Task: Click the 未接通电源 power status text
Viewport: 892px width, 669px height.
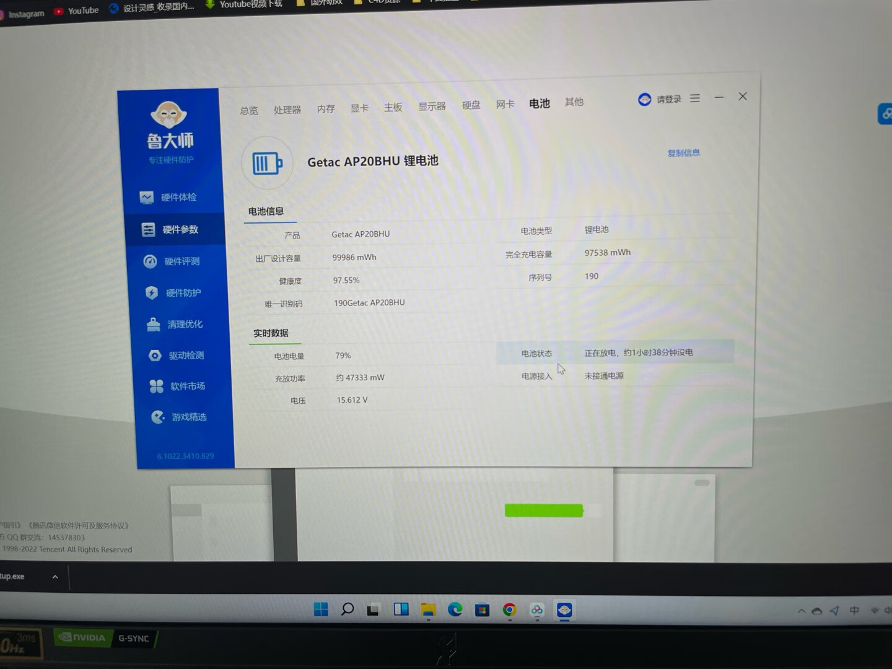Action: 604,376
